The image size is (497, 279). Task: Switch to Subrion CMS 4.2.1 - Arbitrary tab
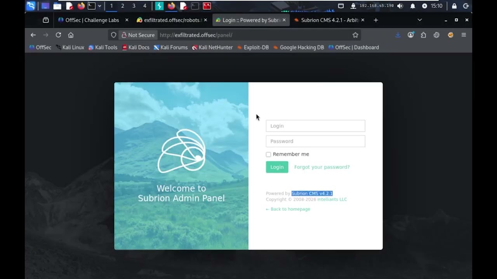(330, 20)
